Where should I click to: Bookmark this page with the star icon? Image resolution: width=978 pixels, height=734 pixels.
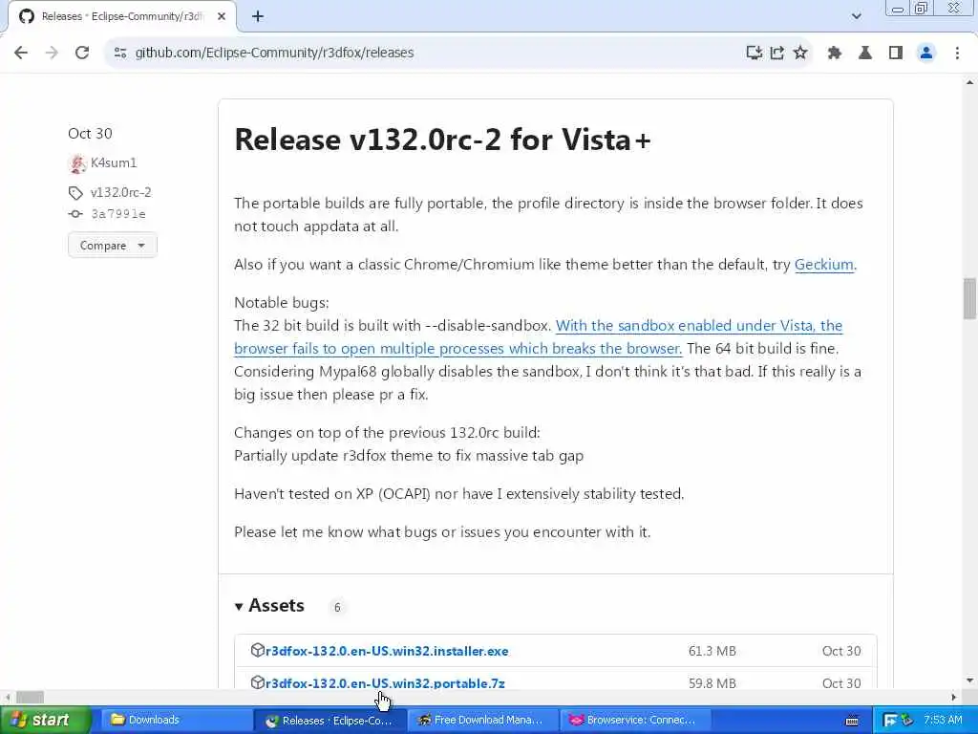(800, 53)
